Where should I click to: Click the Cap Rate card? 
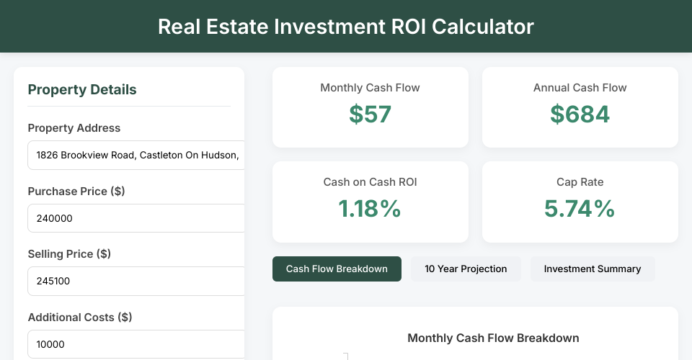tap(580, 202)
